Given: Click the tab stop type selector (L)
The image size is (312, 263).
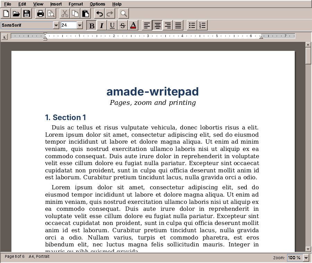Looking at the screenshot, I should 5,37.
